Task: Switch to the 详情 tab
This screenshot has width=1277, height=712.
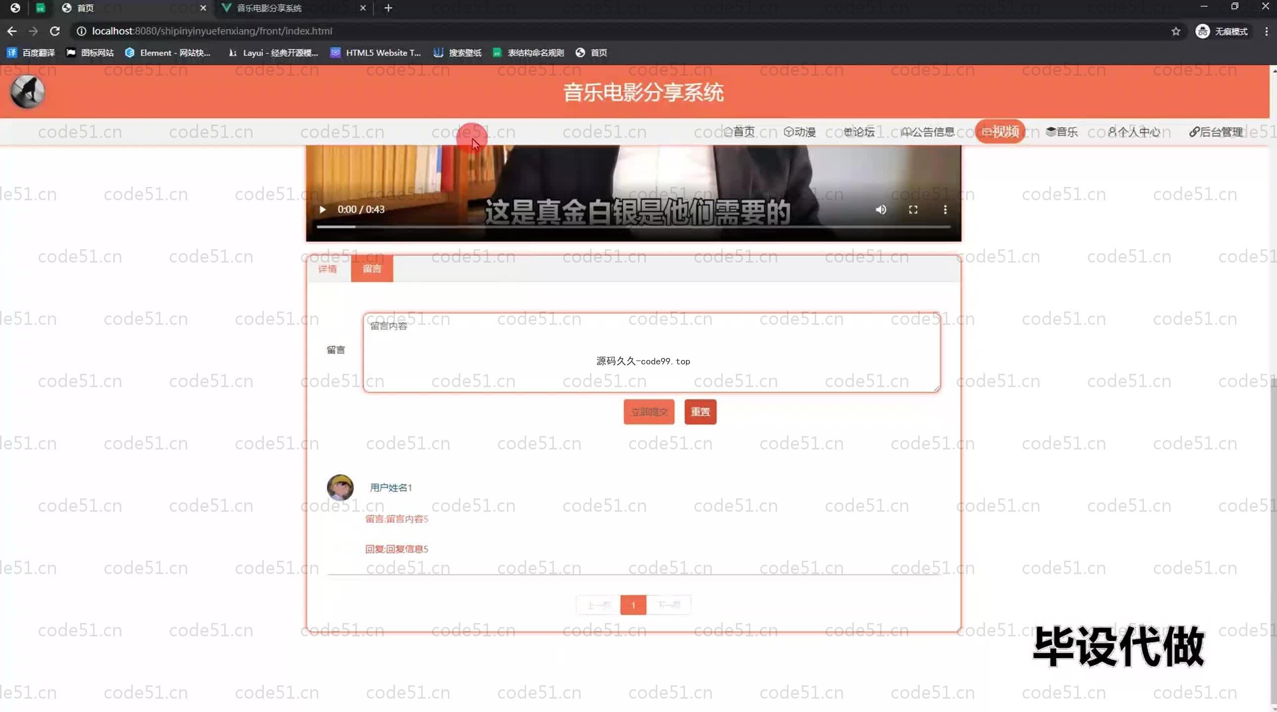Action: (x=328, y=269)
